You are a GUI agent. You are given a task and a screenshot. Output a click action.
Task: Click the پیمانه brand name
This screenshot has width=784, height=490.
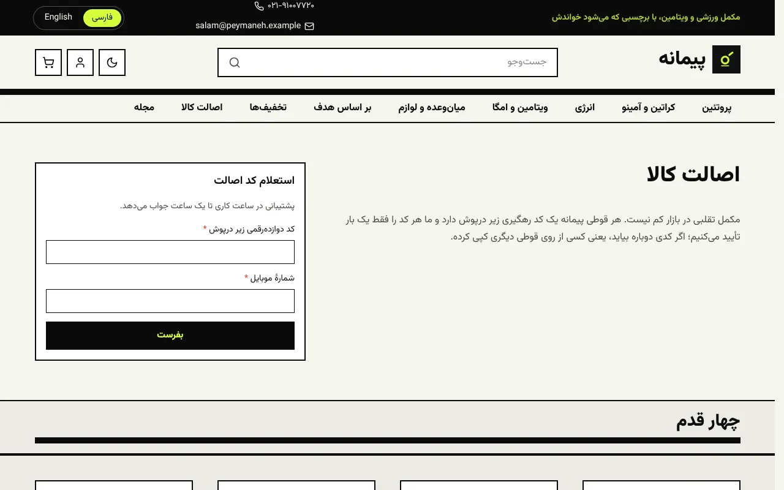682,59
